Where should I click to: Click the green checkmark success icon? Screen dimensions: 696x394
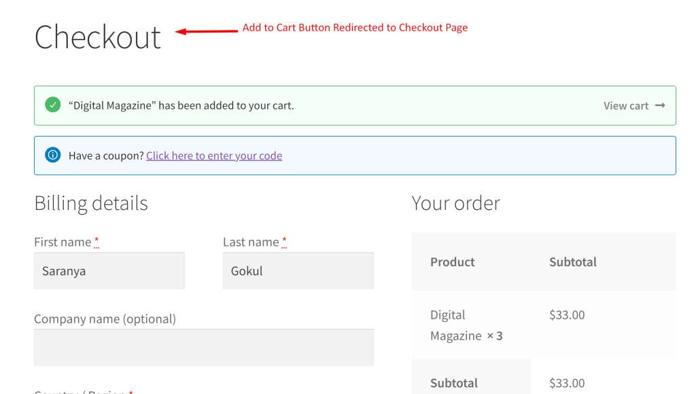coord(52,105)
